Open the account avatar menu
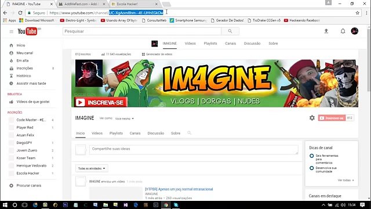 click(354, 31)
